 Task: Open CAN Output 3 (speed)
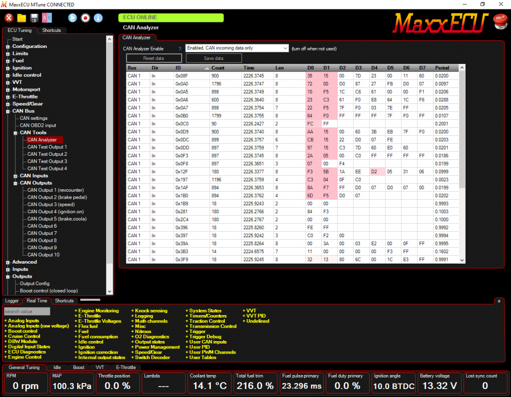pos(51,204)
